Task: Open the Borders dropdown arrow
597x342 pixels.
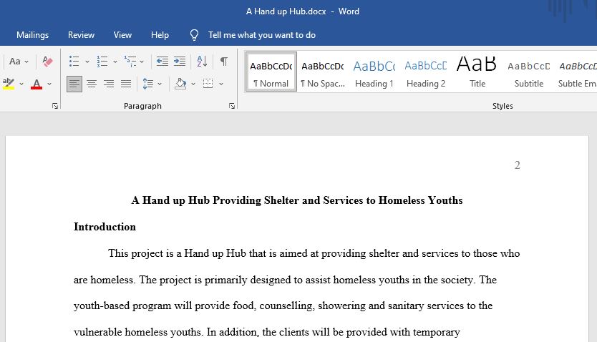Action: [220, 84]
